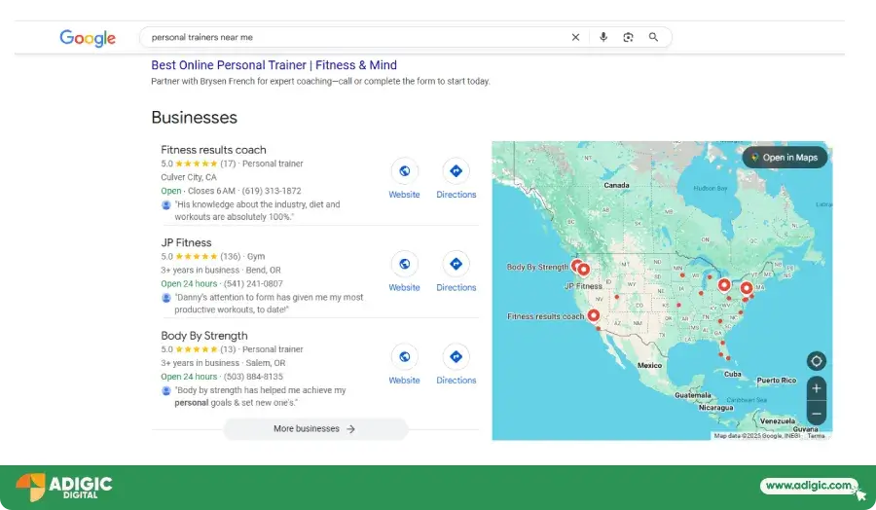The height and width of the screenshot is (510, 876).
Task: Open the Body By Strength listing title
Action: (x=204, y=335)
